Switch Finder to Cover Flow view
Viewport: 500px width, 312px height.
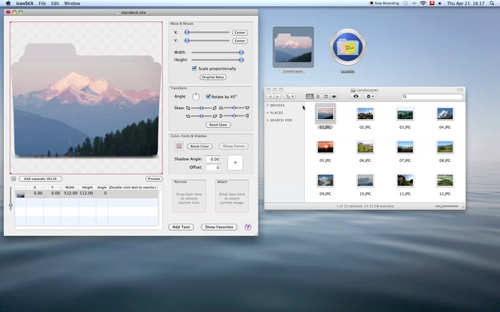pyautogui.click(x=334, y=96)
